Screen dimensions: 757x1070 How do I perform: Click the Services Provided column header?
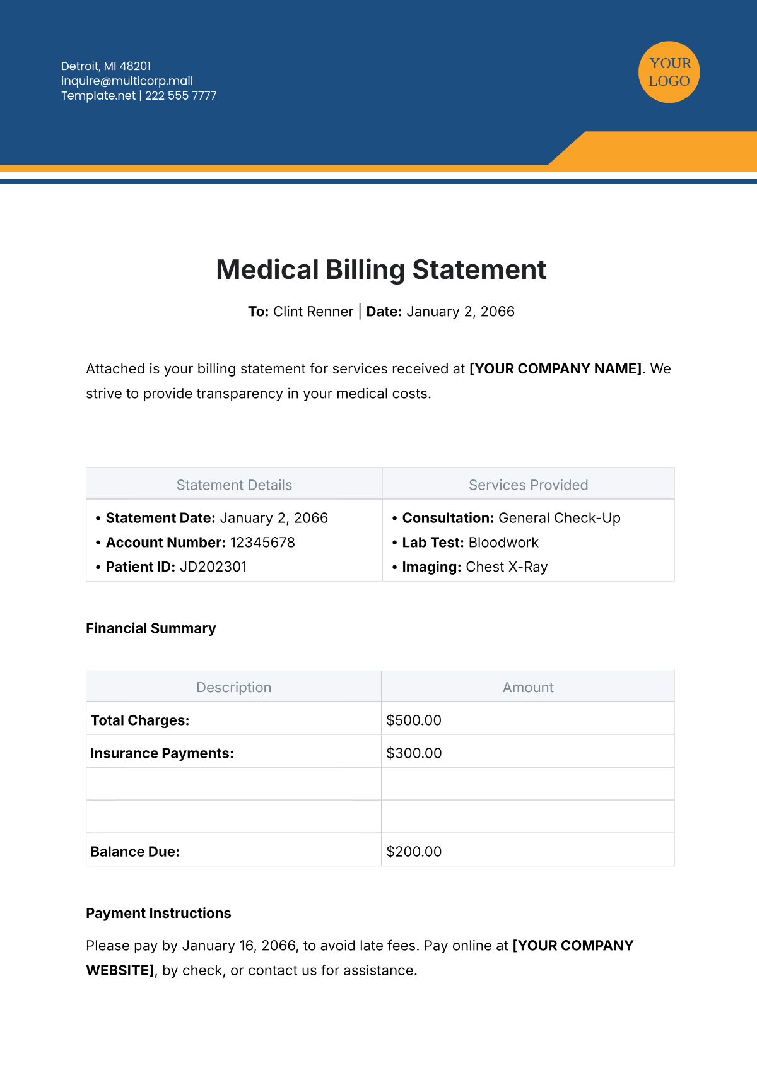[x=529, y=485]
